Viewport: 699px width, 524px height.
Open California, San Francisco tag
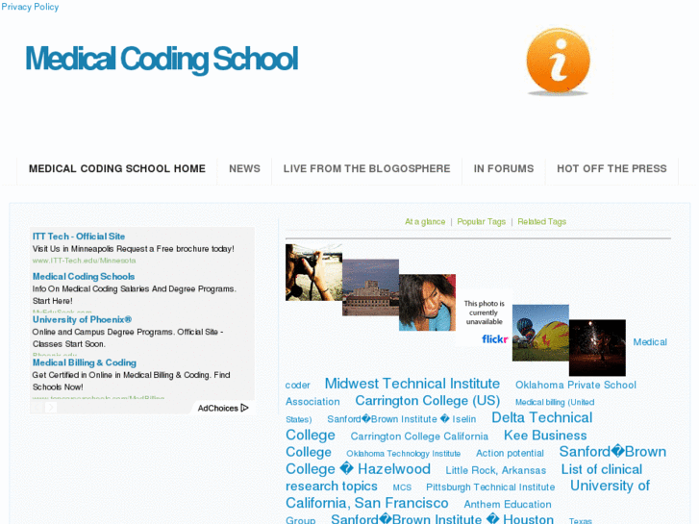pyautogui.click(x=367, y=503)
